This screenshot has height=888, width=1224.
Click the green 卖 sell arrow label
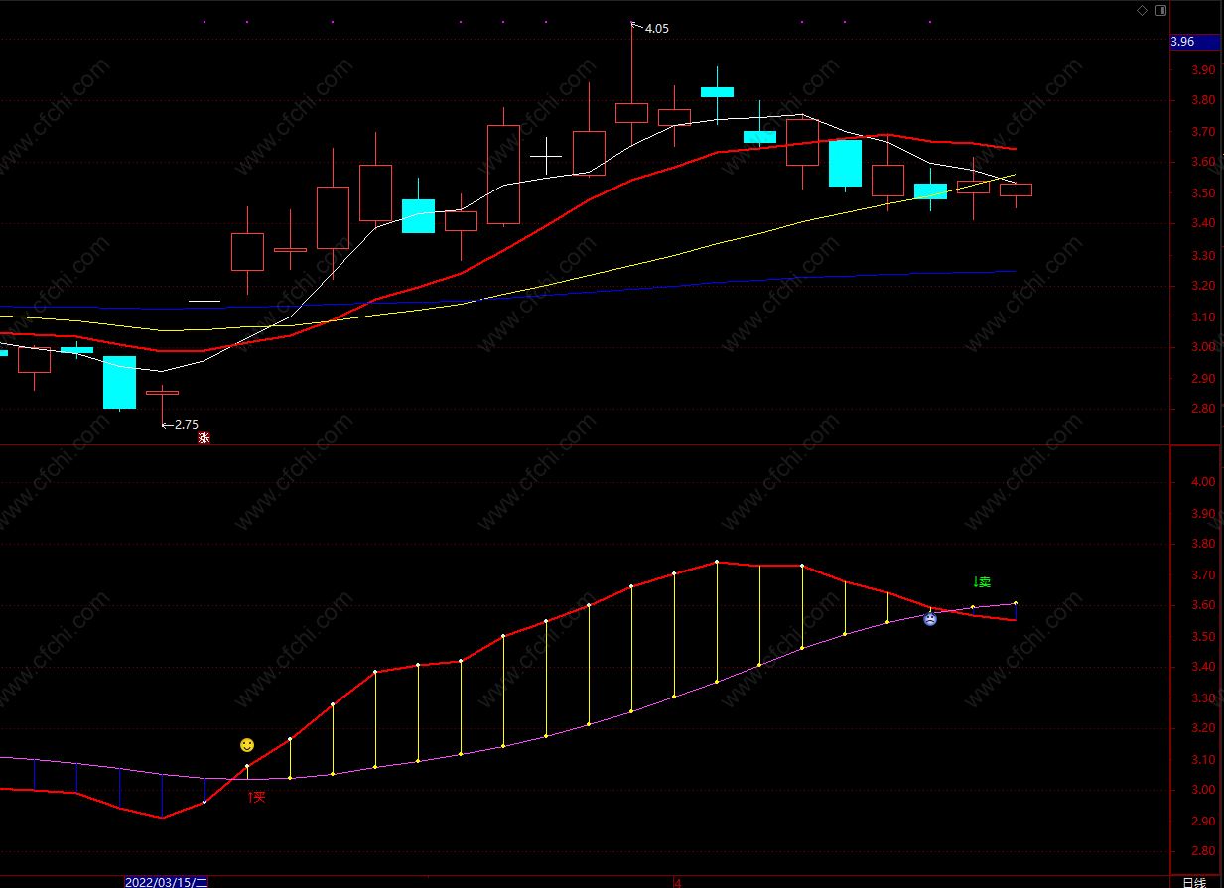982,582
